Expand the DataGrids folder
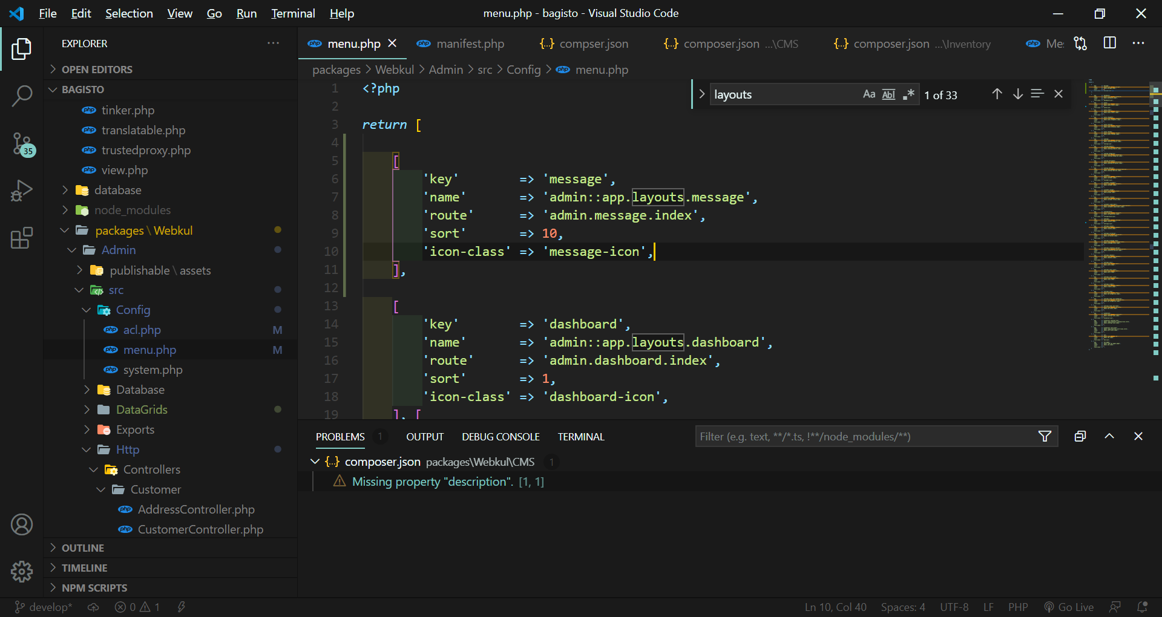 tap(142, 410)
